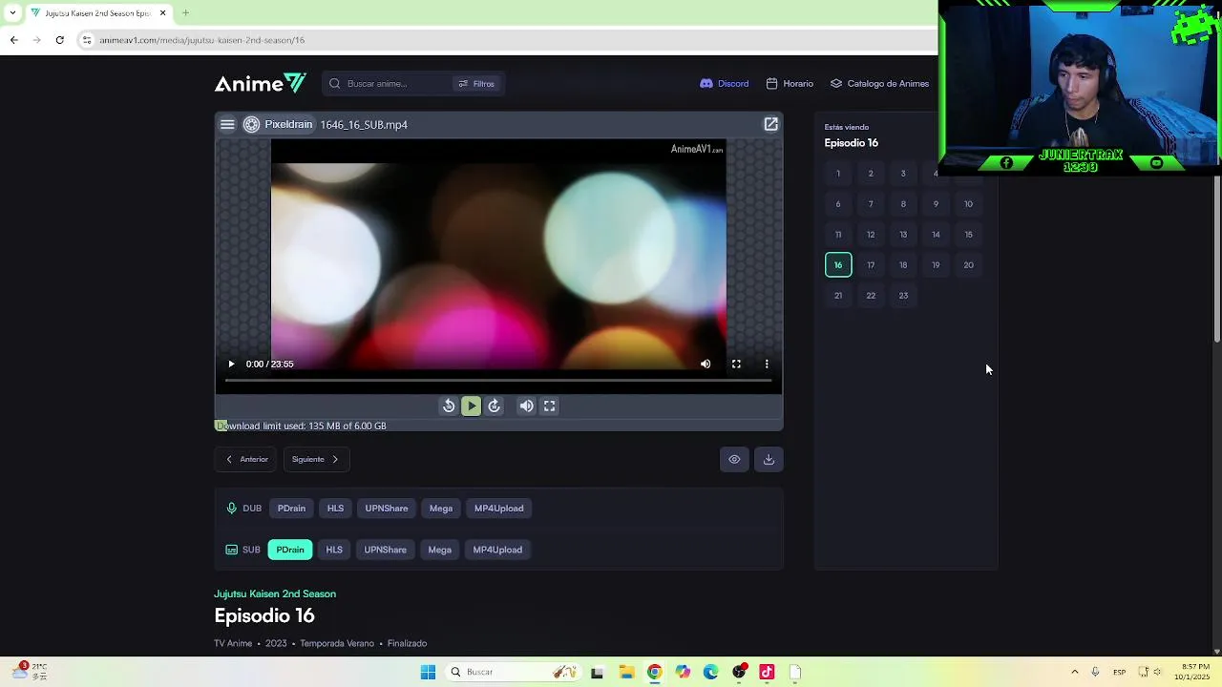Open the Horario schedule page

point(790,84)
